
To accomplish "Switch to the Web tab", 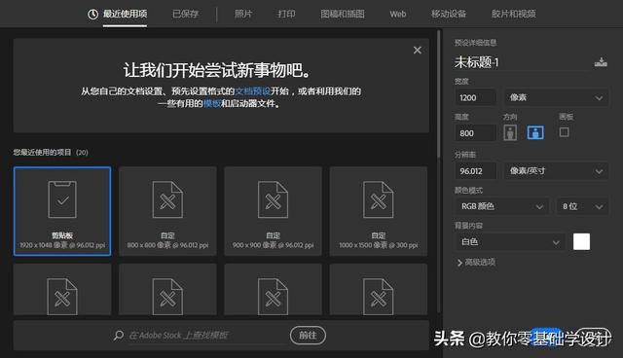I will pos(398,15).
